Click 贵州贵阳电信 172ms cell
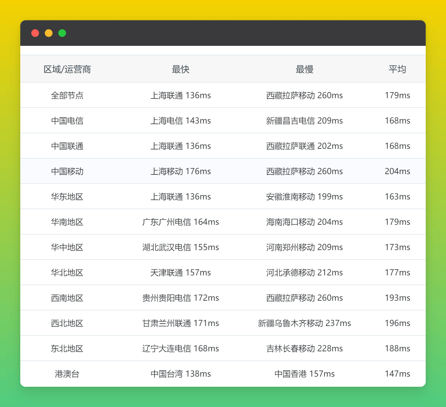Screen dimensions: 446x407 (180, 298)
